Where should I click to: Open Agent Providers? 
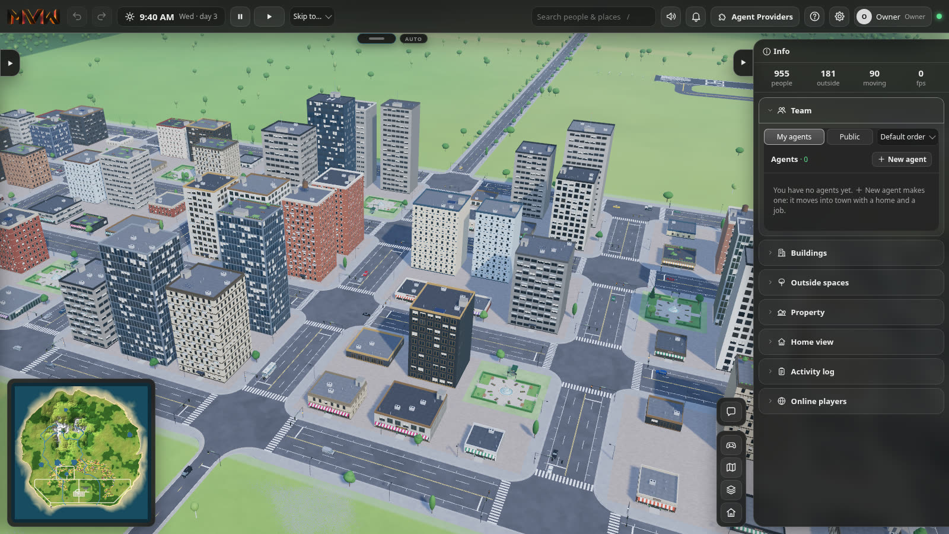click(755, 17)
